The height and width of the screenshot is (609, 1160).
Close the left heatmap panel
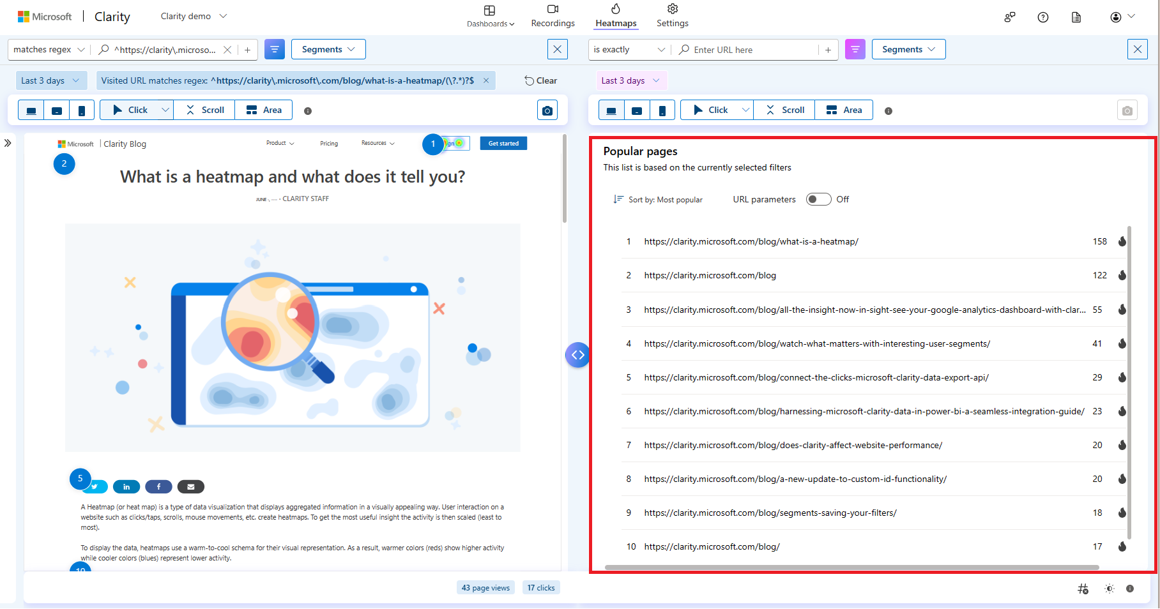point(558,49)
